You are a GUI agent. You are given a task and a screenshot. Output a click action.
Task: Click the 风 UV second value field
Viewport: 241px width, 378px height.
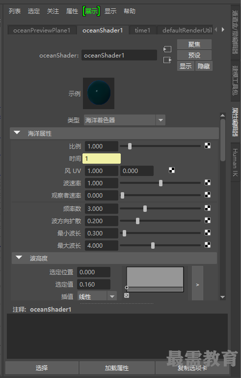137,171
